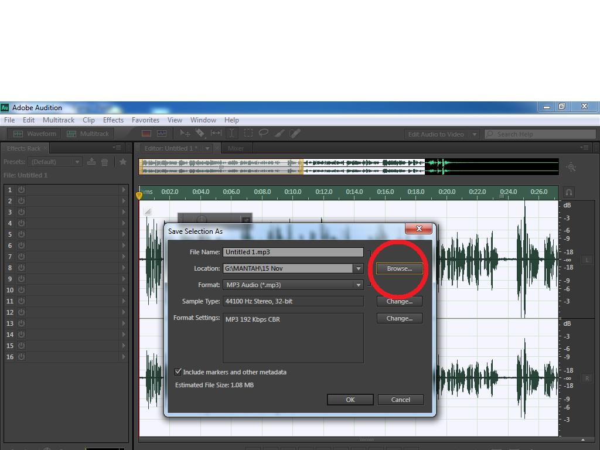Open the Format dropdown list
600x450 pixels.
pyautogui.click(x=358, y=285)
